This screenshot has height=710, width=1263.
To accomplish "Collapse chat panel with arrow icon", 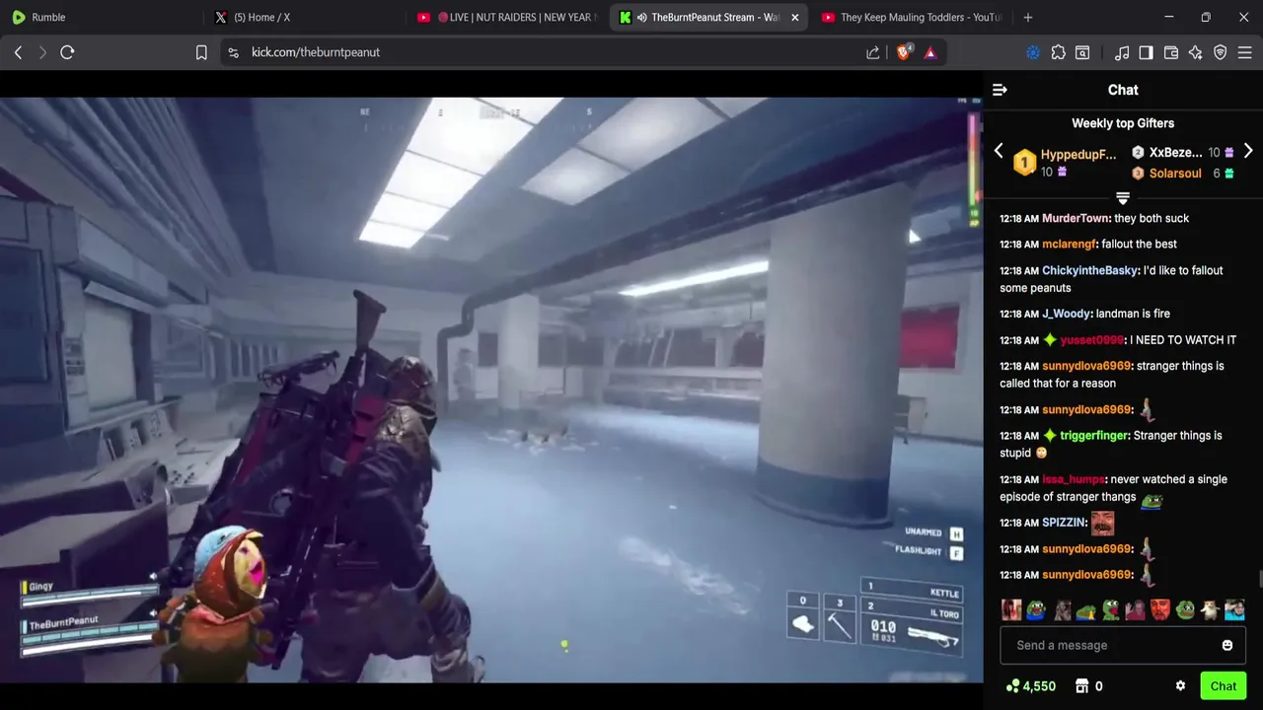I will point(1000,90).
